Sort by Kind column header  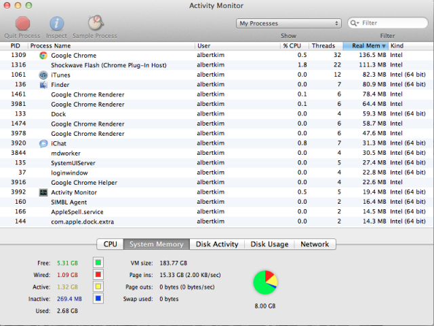click(x=411, y=46)
